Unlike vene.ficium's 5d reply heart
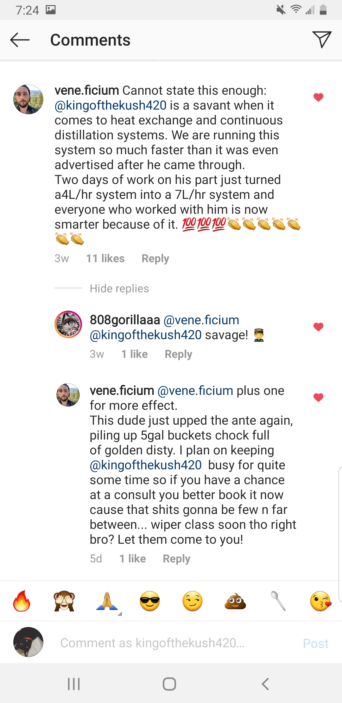Screen dimensions: 342x703 click(x=318, y=397)
